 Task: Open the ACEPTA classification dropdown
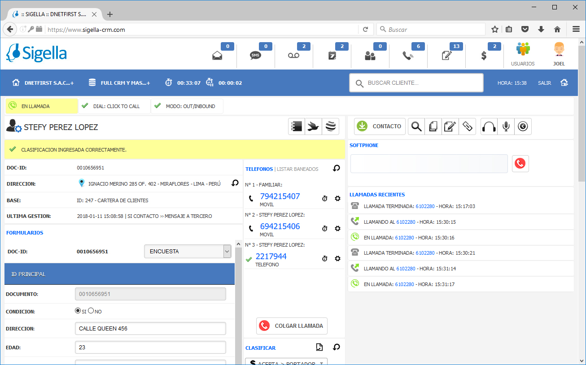coord(286,361)
